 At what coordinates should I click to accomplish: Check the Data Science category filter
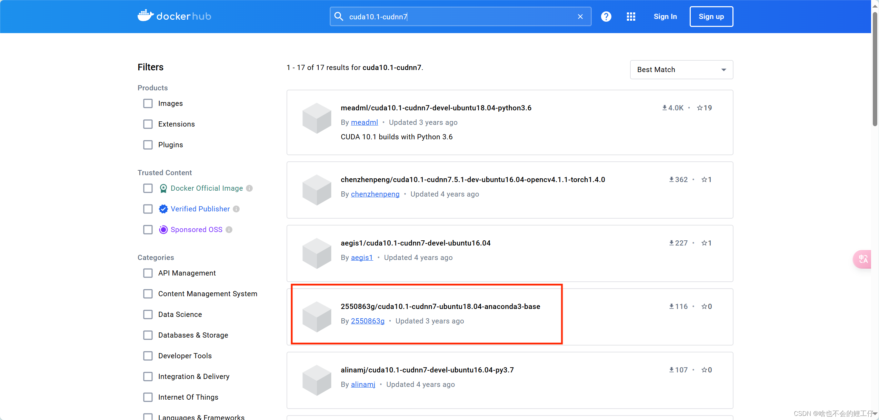[x=148, y=314]
